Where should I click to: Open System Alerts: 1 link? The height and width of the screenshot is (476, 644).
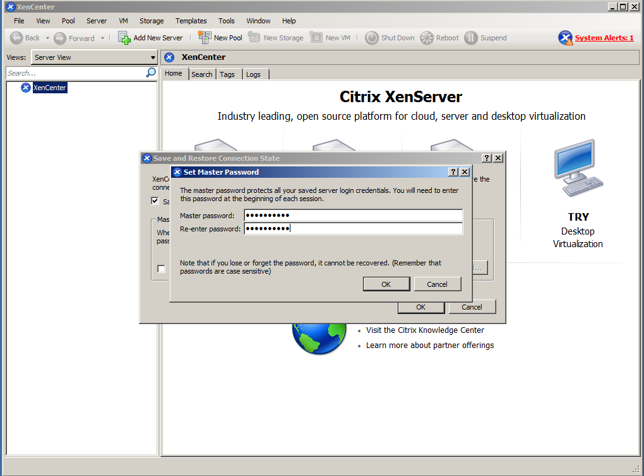click(x=604, y=38)
